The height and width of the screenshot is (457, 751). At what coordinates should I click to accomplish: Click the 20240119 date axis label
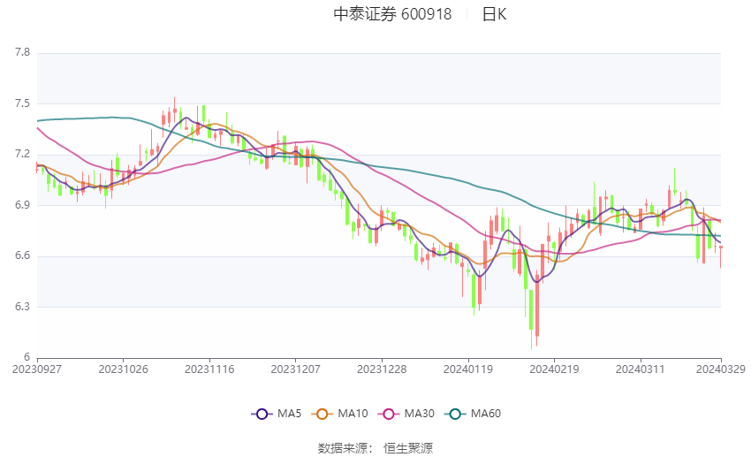[x=467, y=369]
